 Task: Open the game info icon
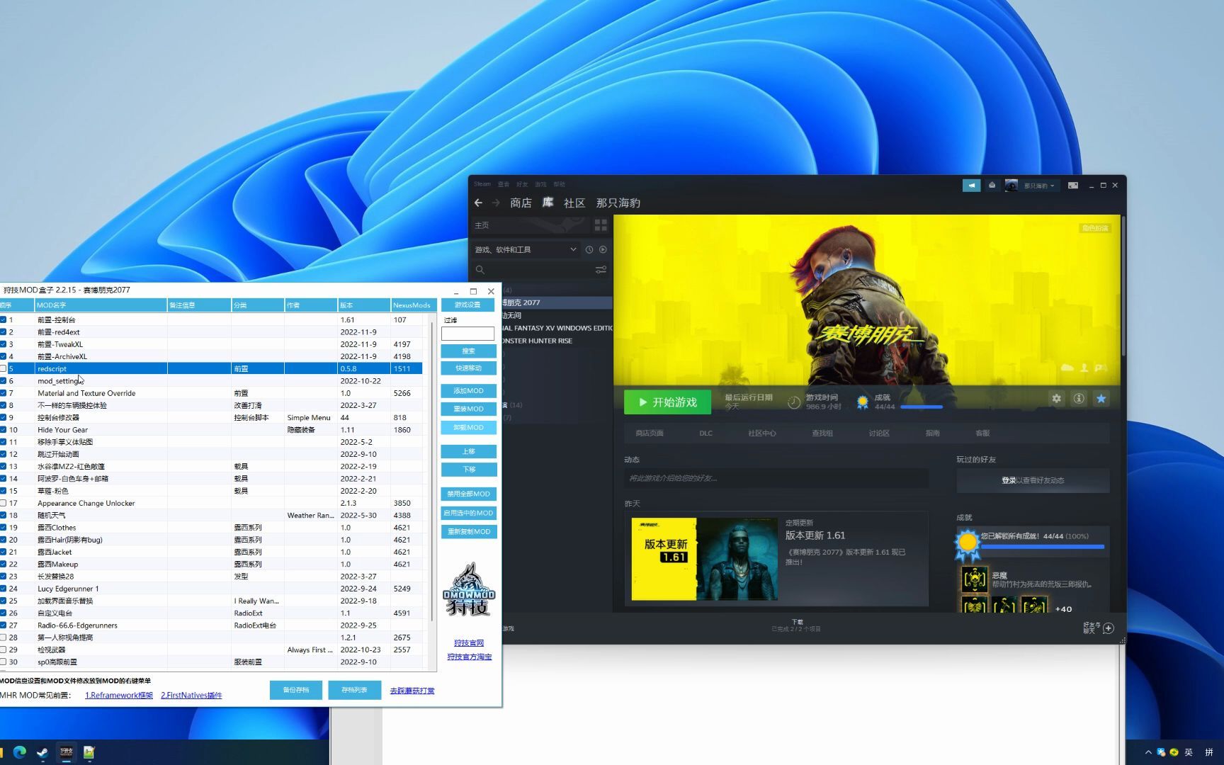coord(1079,399)
